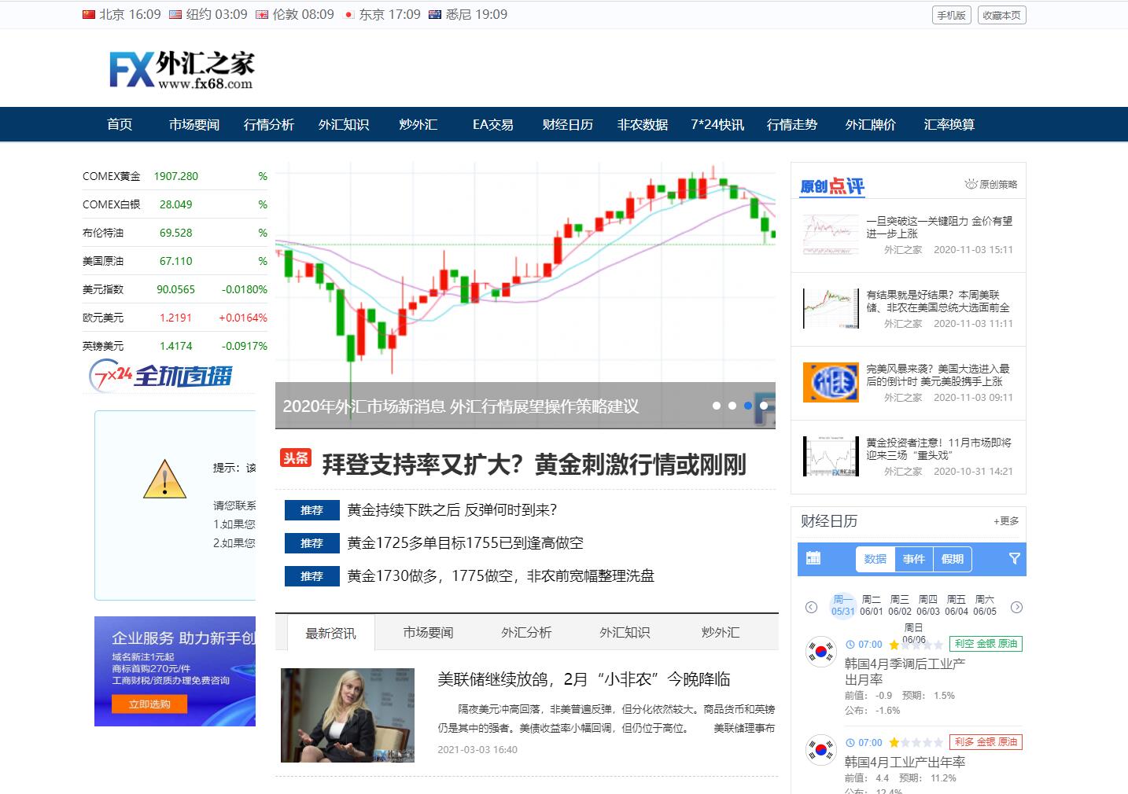The height and width of the screenshot is (794, 1128).
Task: Open 非农数据 in main navigation
Action: pos(642,124)
